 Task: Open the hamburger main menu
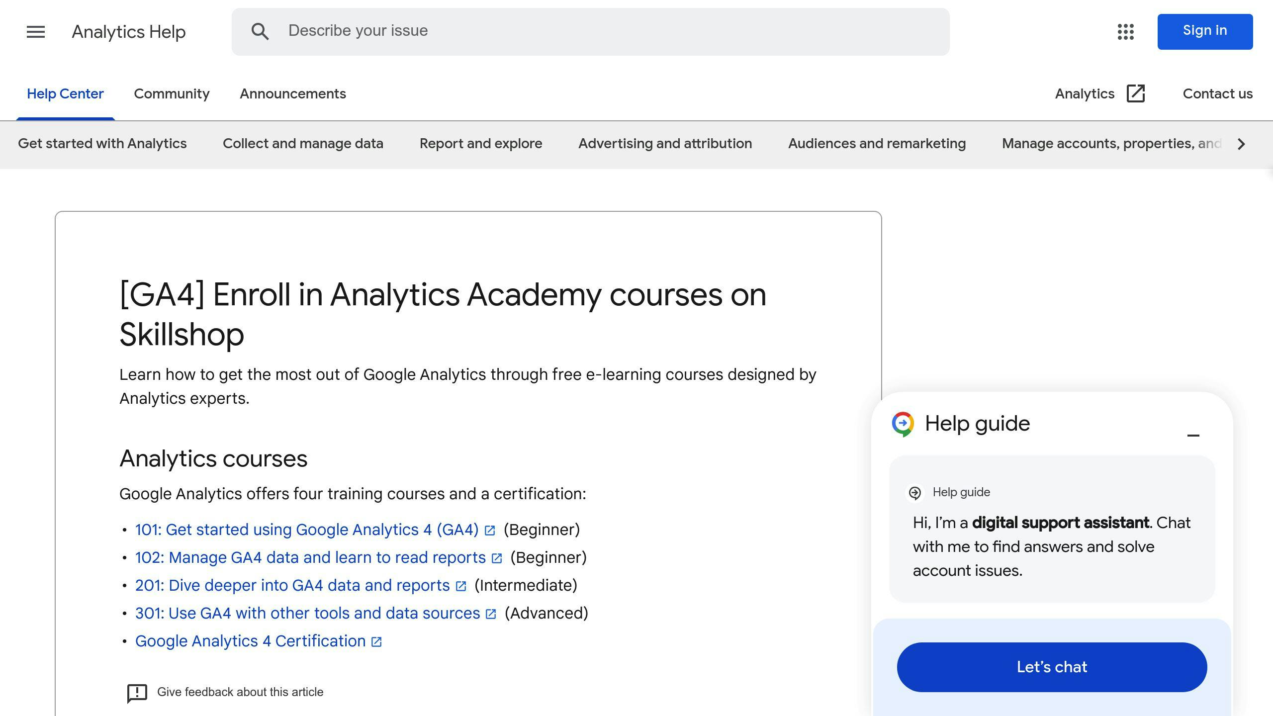click(36, 32)
